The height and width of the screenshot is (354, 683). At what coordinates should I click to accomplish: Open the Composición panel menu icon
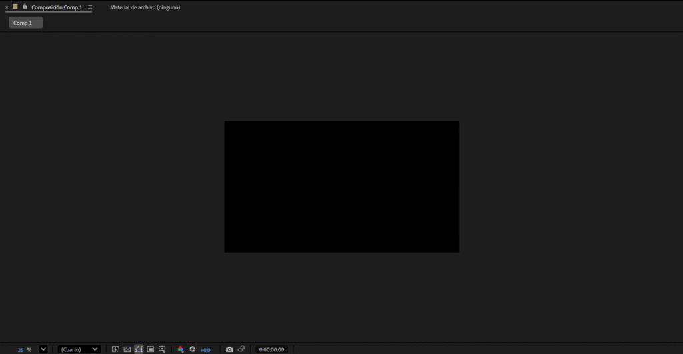coord(90,7)
